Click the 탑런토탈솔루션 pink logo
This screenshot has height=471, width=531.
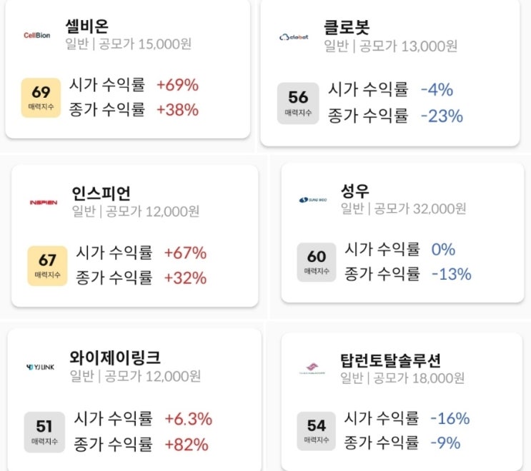(312, 369)
